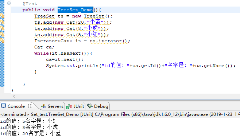
Task: Click the string "小蓝" in the code
Action: pyautogui.click(x=95, y=22)
